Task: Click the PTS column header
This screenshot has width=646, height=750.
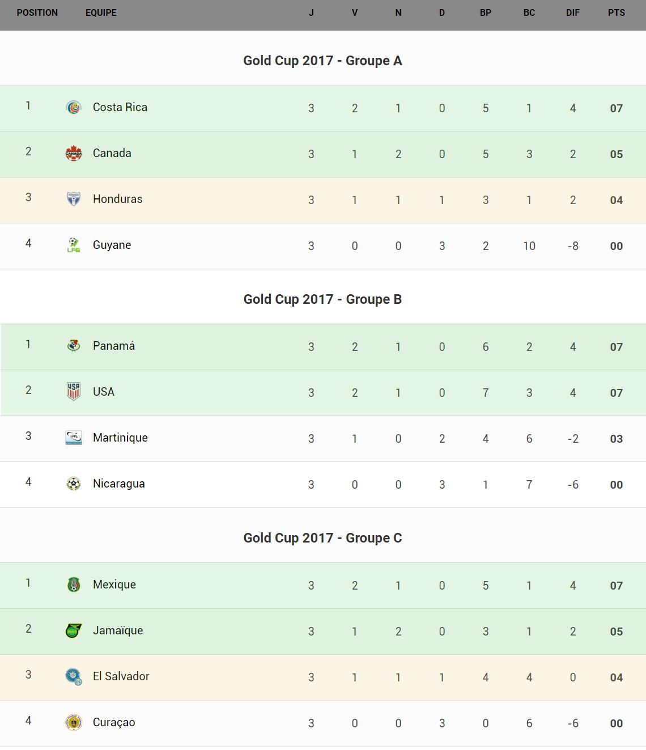Action: click(x=617, y=12)
